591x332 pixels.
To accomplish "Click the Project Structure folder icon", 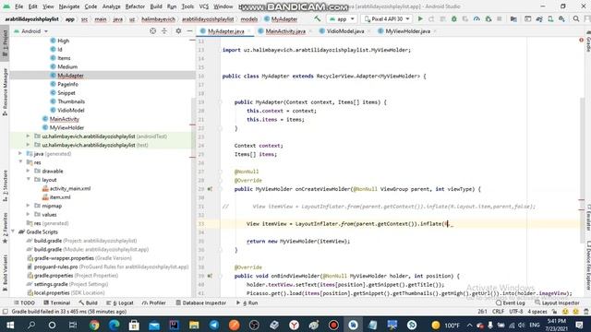I will (513, 18).
